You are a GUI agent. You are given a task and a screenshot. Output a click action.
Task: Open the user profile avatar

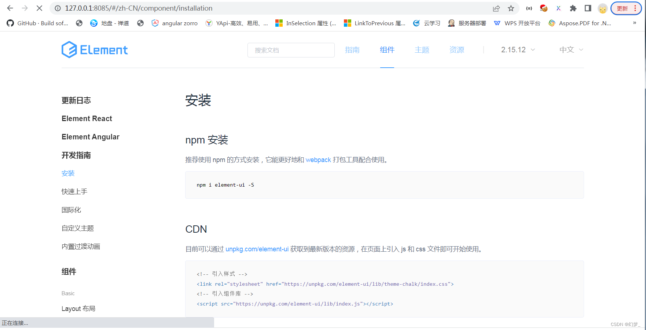(603, 8)
